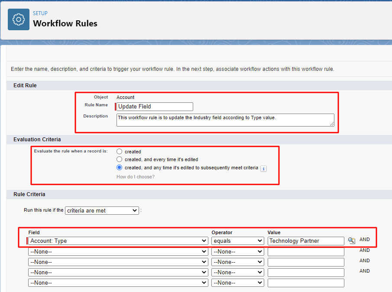Click the 'Rule Name' field label
The height and width of the screenshot is (292, 392).
(96, 105)
